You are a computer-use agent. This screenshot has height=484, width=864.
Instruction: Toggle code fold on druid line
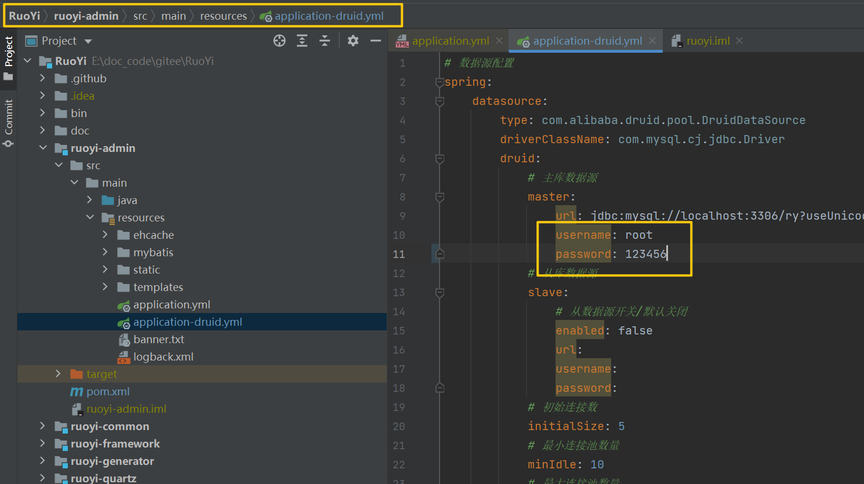click(440, 159)
